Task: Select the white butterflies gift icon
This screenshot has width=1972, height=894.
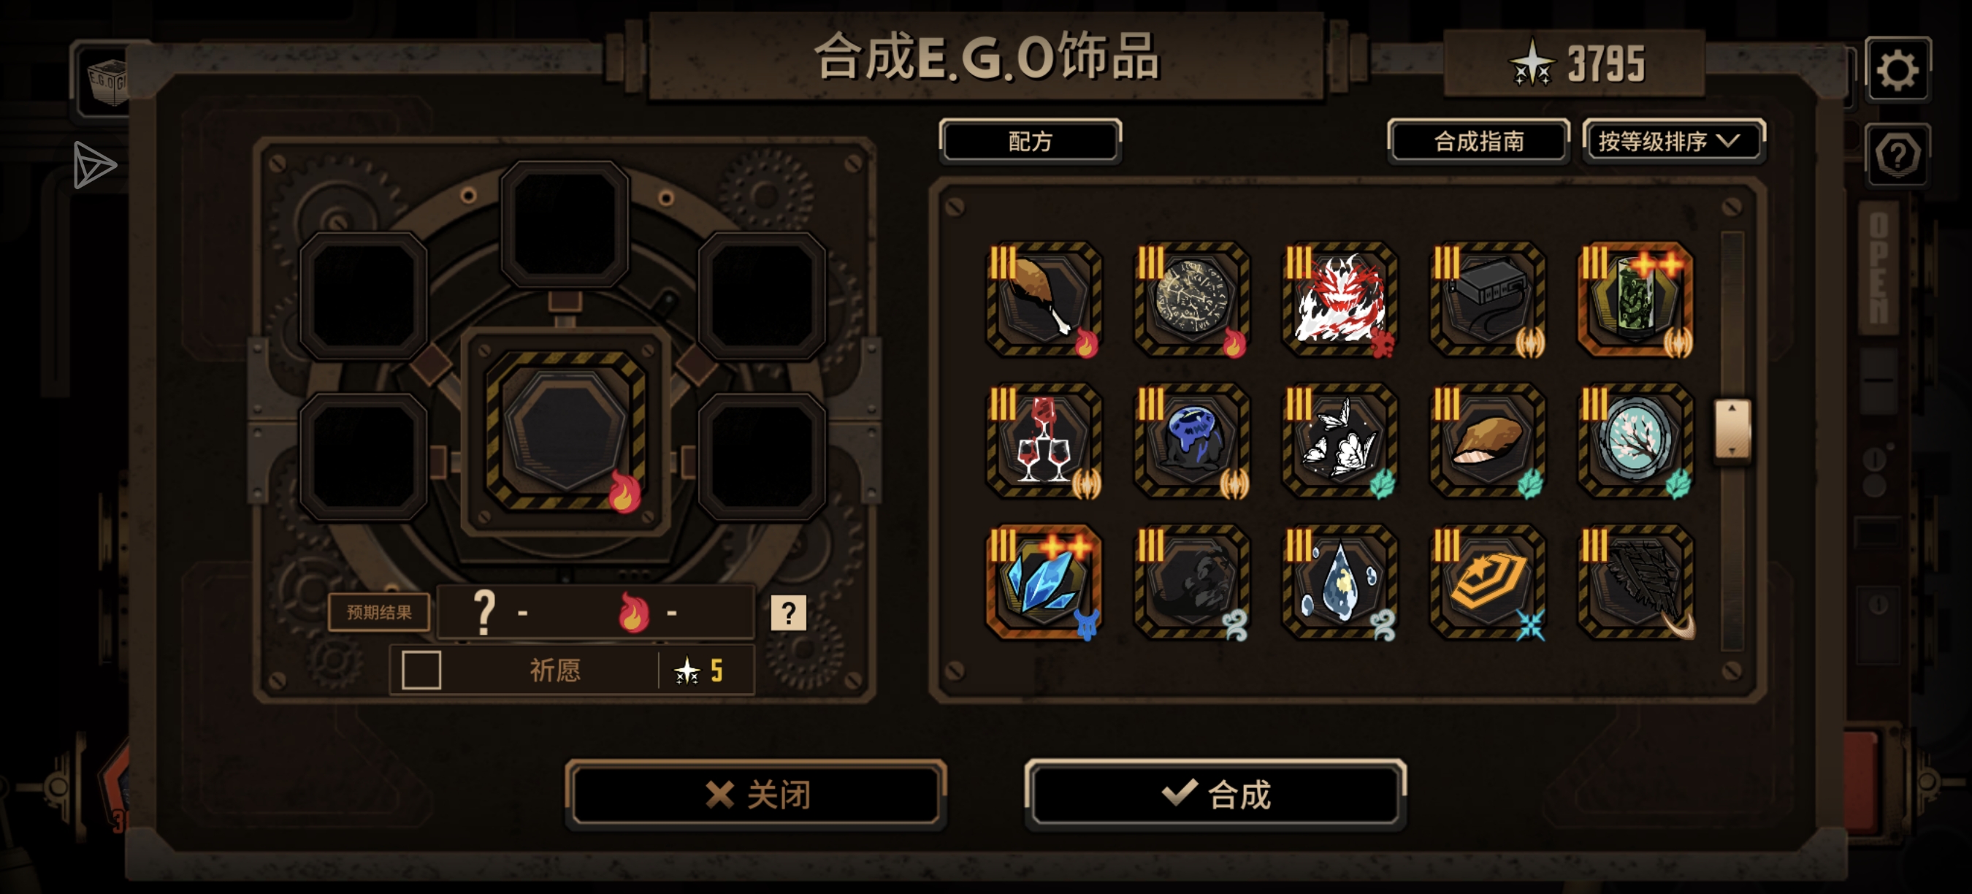Action: point(1339,441)
